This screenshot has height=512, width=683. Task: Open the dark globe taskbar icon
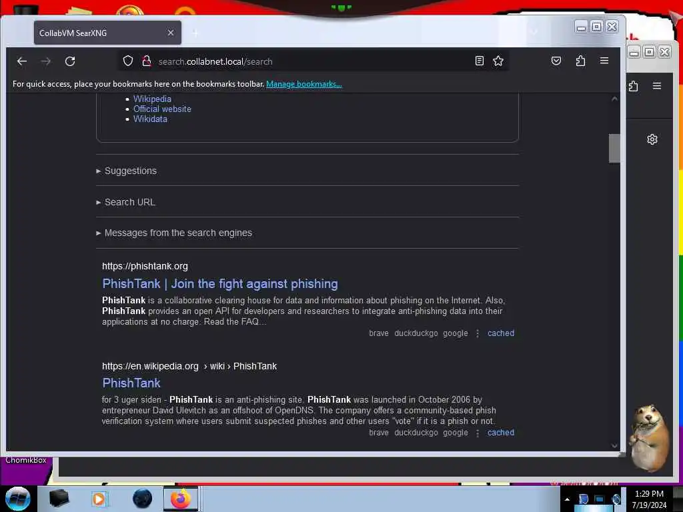pyautogui.click(x=142, y=499)
